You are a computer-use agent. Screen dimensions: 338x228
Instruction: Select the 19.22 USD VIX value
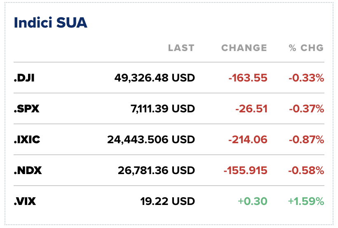[x=167, y=201]
